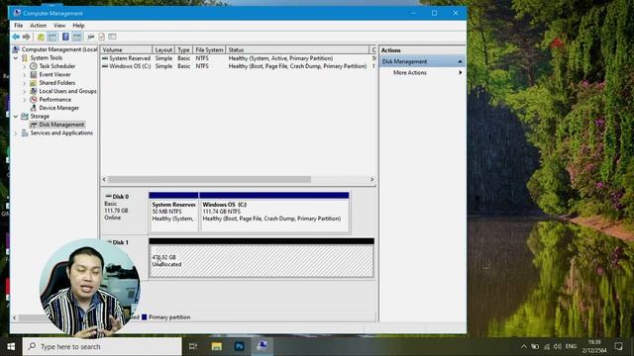Click the Storage node icon
This screenshot has width=634, height=356.
point(25,117)
